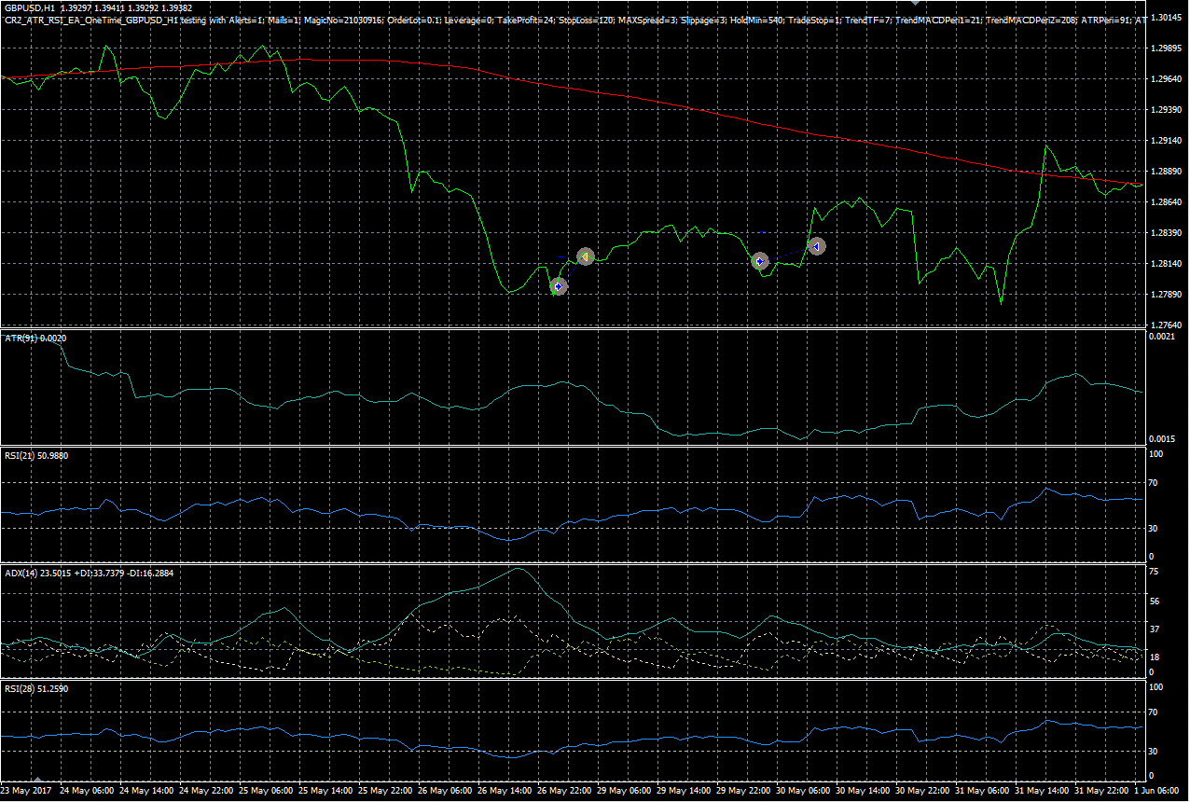Click the ATR(91) 0.0020 indicator label

[35, 339]
